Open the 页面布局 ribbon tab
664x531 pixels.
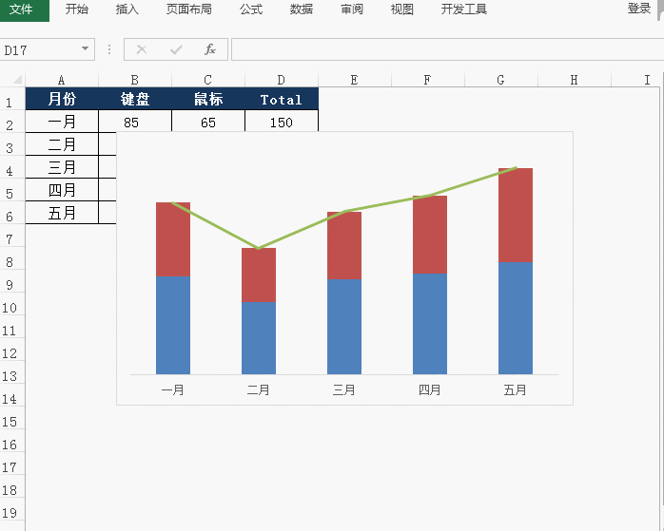(x=189, y=9)
